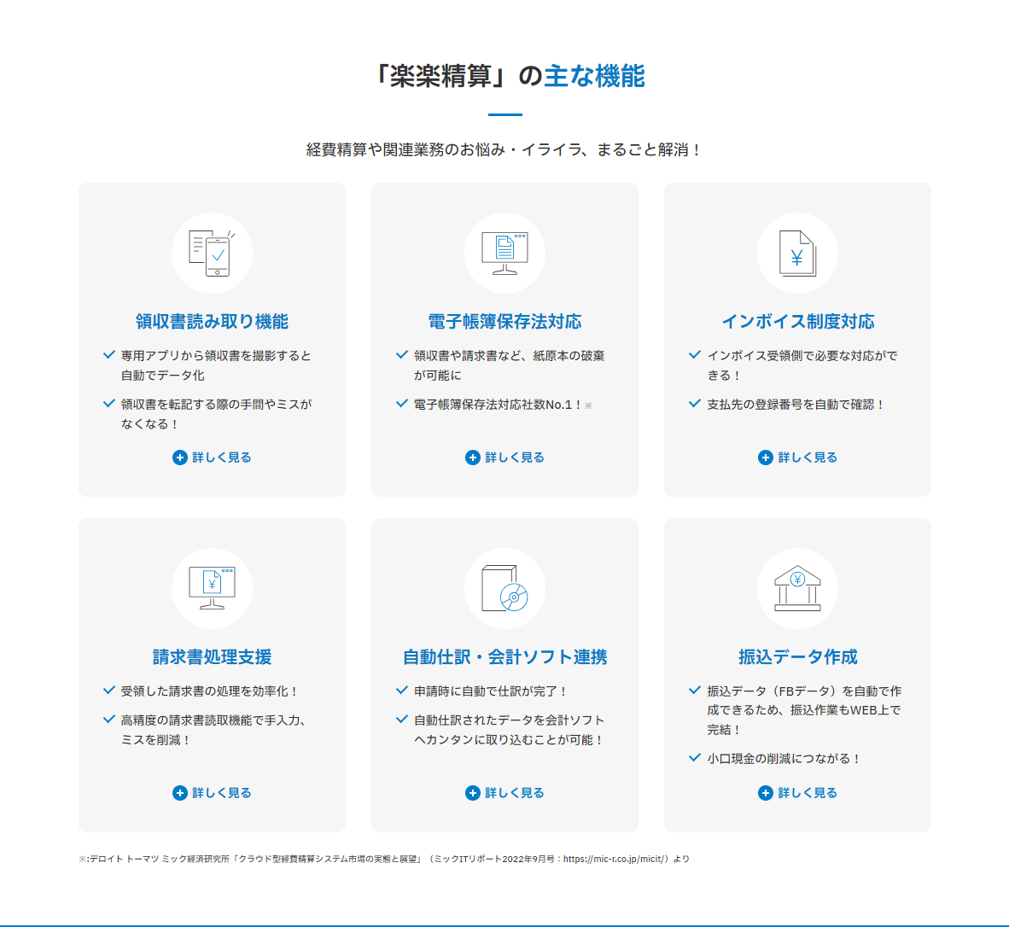
Task: Click the invoice processing monitor yen icon
Action: 212,589
